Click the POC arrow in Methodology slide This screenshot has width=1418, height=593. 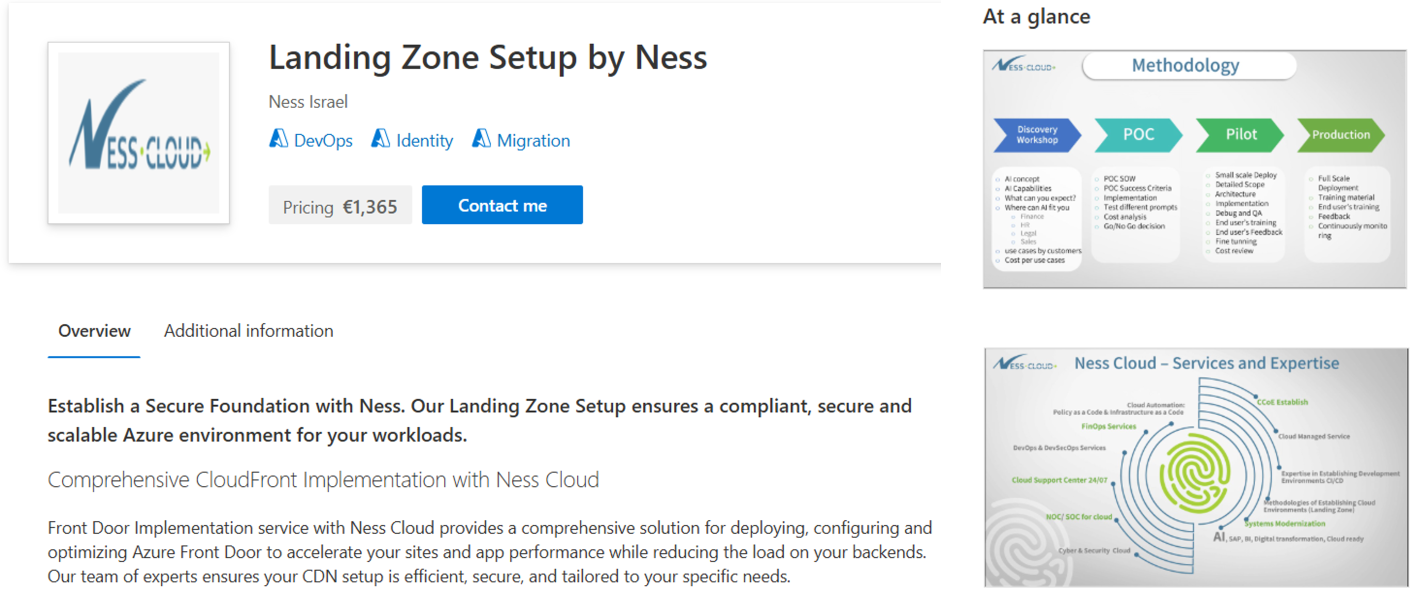click(x=1138, y=135)
